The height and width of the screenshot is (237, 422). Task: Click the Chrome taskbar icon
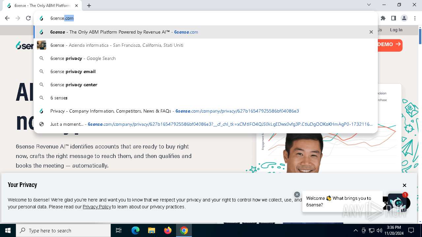[x=184, y=230]
